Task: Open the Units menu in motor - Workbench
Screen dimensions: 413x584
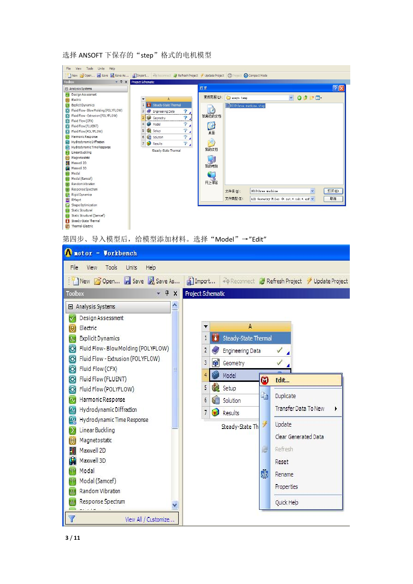Action: pos(132,267)
